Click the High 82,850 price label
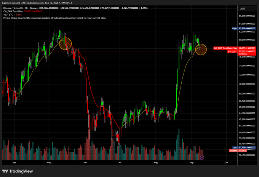 (x=244, y=29)
